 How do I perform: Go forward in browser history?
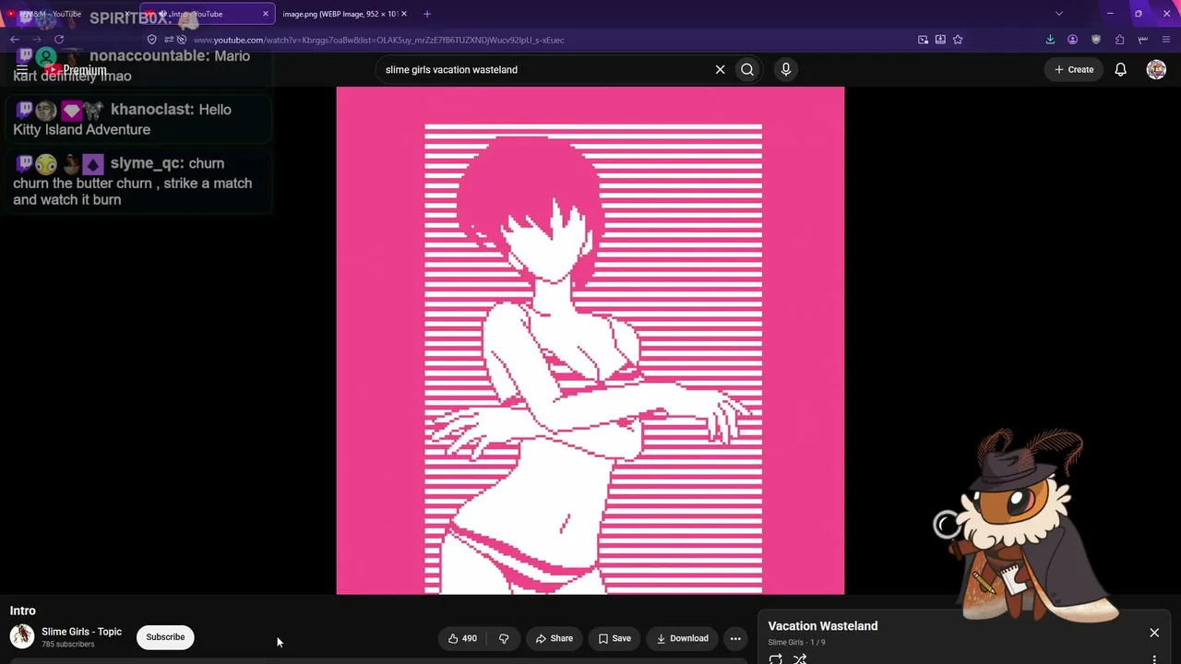click(x=37, y=40)
